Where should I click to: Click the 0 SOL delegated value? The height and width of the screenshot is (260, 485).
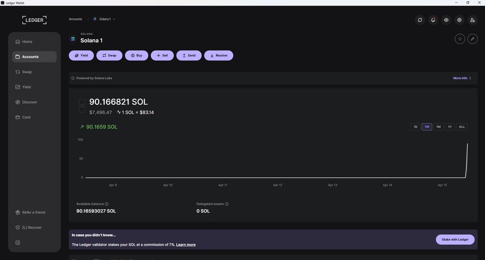point(203,211)
